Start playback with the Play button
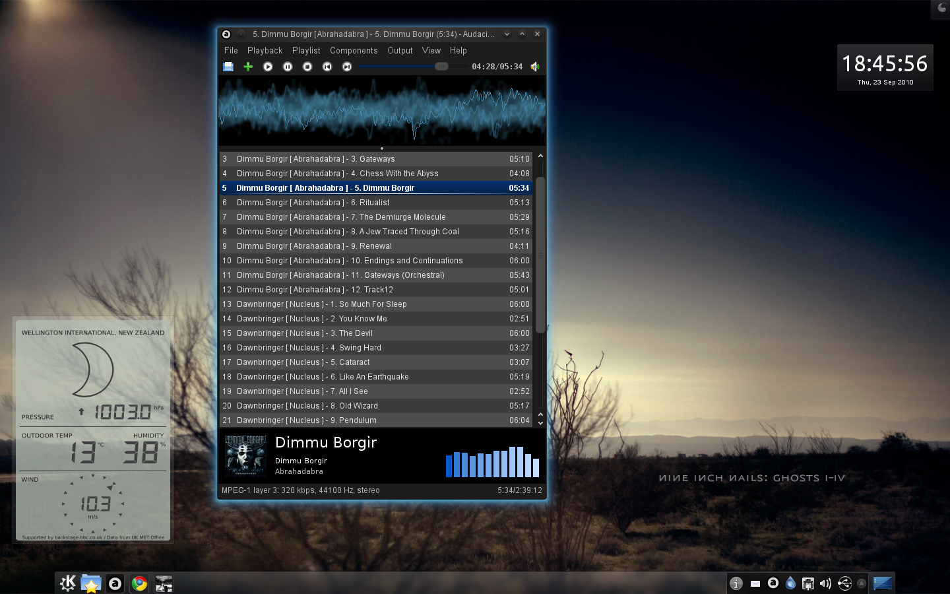950x594 pixels. click(x=268, y=67)
